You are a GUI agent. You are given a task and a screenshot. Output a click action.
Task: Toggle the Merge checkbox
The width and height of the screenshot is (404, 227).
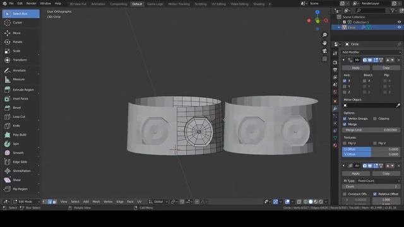[x=345, y=124]
